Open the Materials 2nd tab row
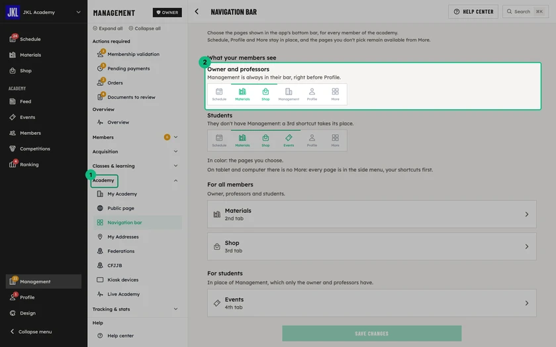556x347 pixels. tap(371, 214)
